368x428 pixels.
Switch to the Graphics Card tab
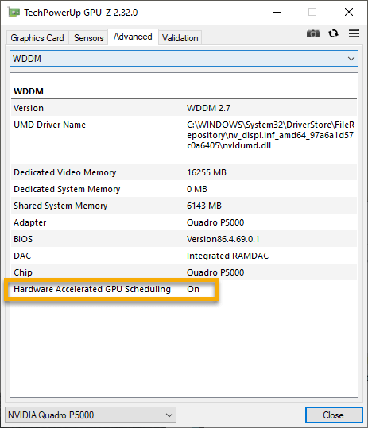[37, 38]
